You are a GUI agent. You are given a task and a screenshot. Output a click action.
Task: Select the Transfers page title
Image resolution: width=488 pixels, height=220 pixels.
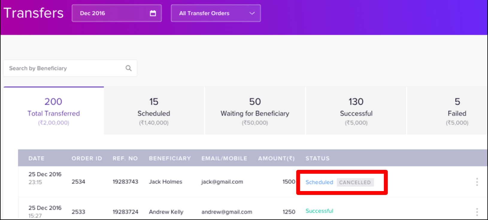tap(34, 13)
